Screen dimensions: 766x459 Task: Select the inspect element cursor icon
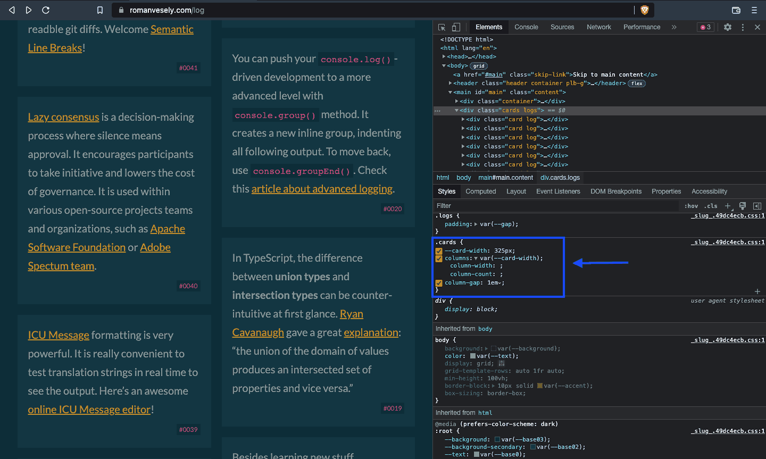(x=442, y=27)
